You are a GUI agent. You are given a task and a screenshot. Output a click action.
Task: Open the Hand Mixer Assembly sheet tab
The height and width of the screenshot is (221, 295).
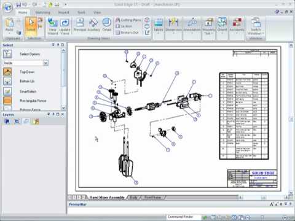(x=107, y=198)
